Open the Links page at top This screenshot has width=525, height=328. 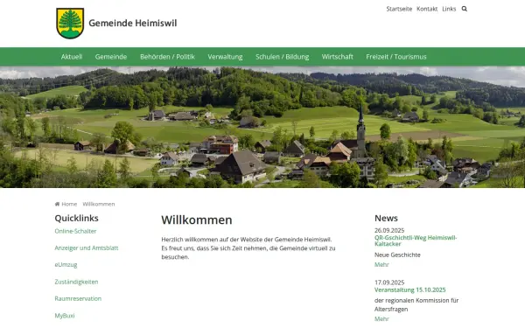pyautogui.click(x=449, y=9)
